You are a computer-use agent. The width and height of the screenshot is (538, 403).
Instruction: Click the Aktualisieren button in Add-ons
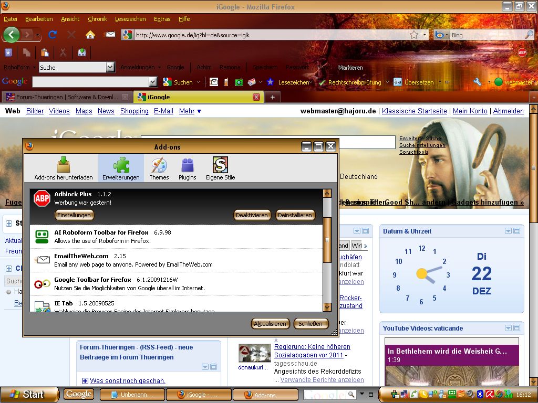270,323
